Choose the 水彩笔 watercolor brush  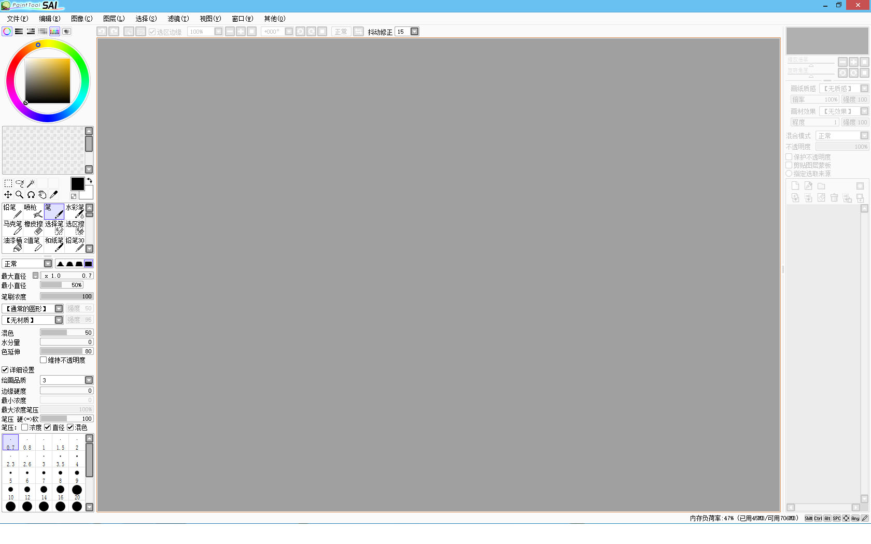75,211
